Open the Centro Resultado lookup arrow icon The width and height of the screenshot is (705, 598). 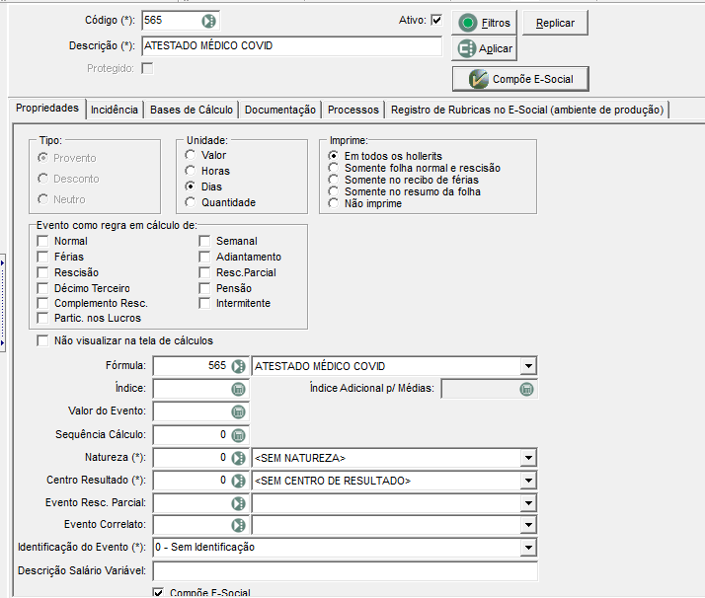[x=238, y=481]
